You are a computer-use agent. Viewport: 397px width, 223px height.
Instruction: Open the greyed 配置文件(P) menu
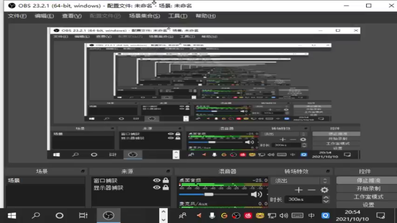[x=105, y=16]
